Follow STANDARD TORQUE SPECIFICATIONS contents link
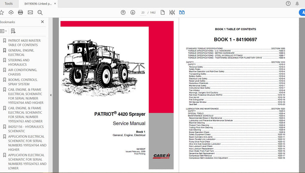This screenshot has height=173, width=305. click(x=235, y=48)
